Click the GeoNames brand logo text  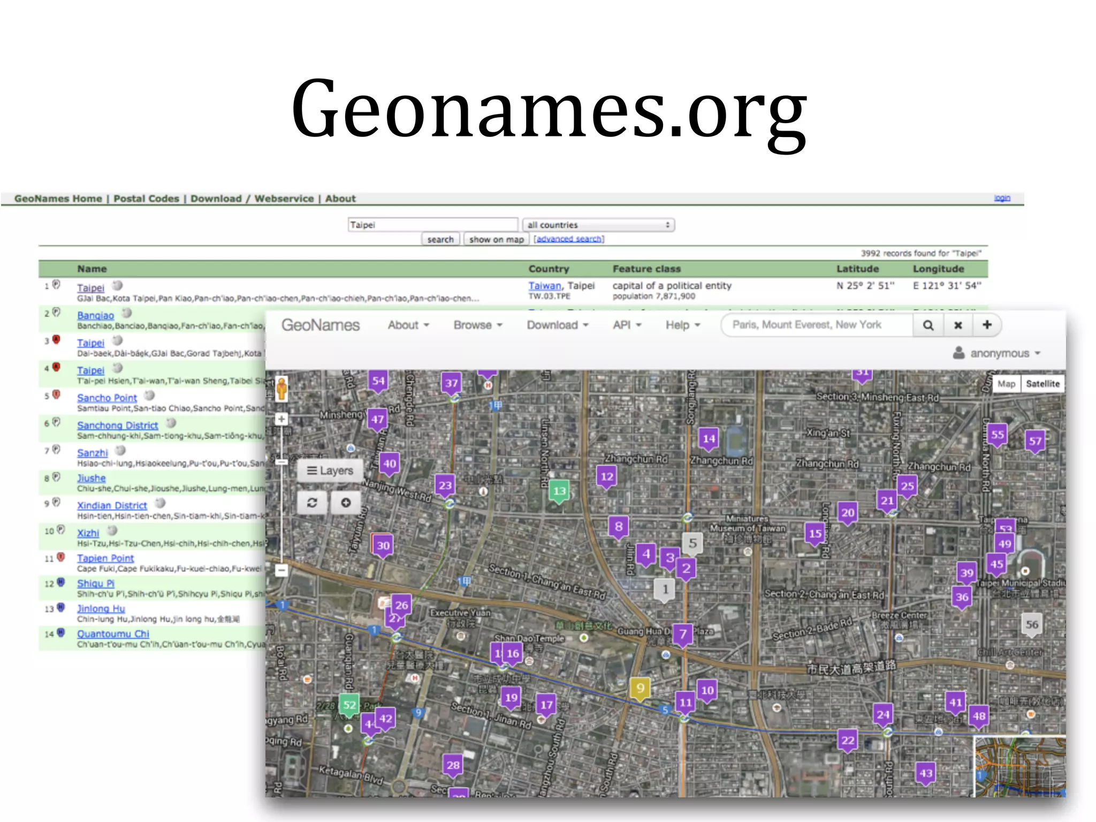(x=320, y=325)
